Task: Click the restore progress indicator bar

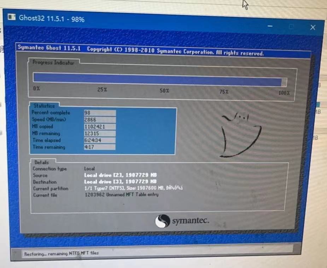Action: click(160, 80)
